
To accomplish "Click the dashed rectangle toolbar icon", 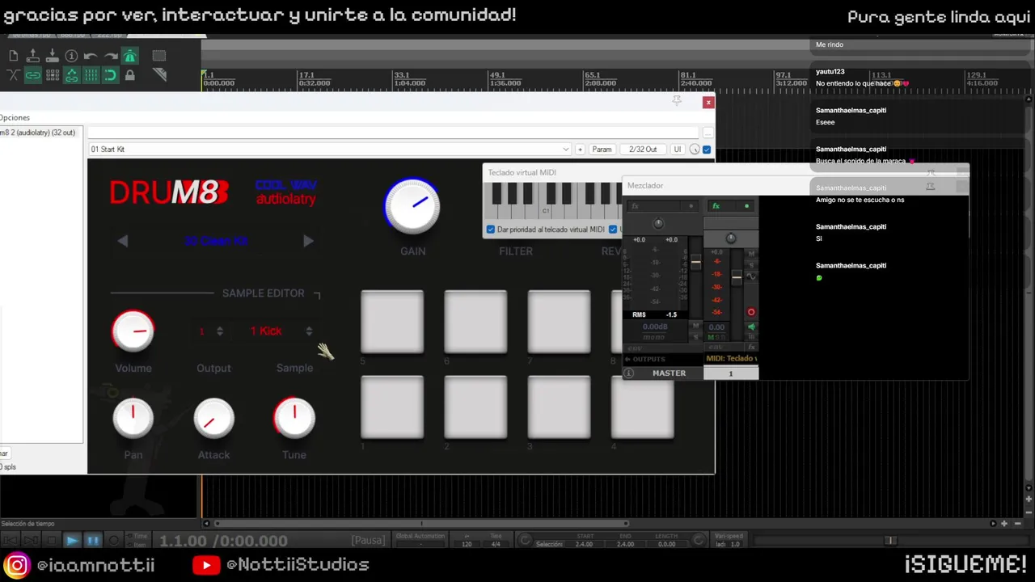I will tap(158, 56).
